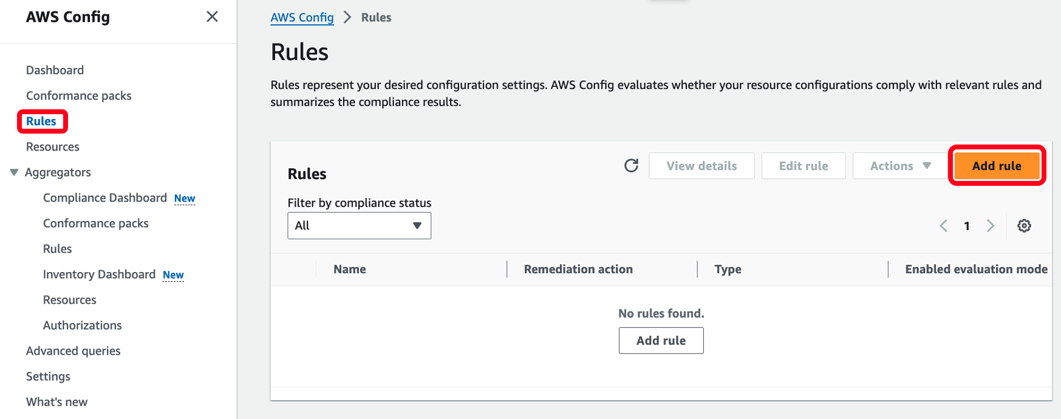Collapse the Aggregators section
This screenshot has width=1061, height=419.
point(14,172)
